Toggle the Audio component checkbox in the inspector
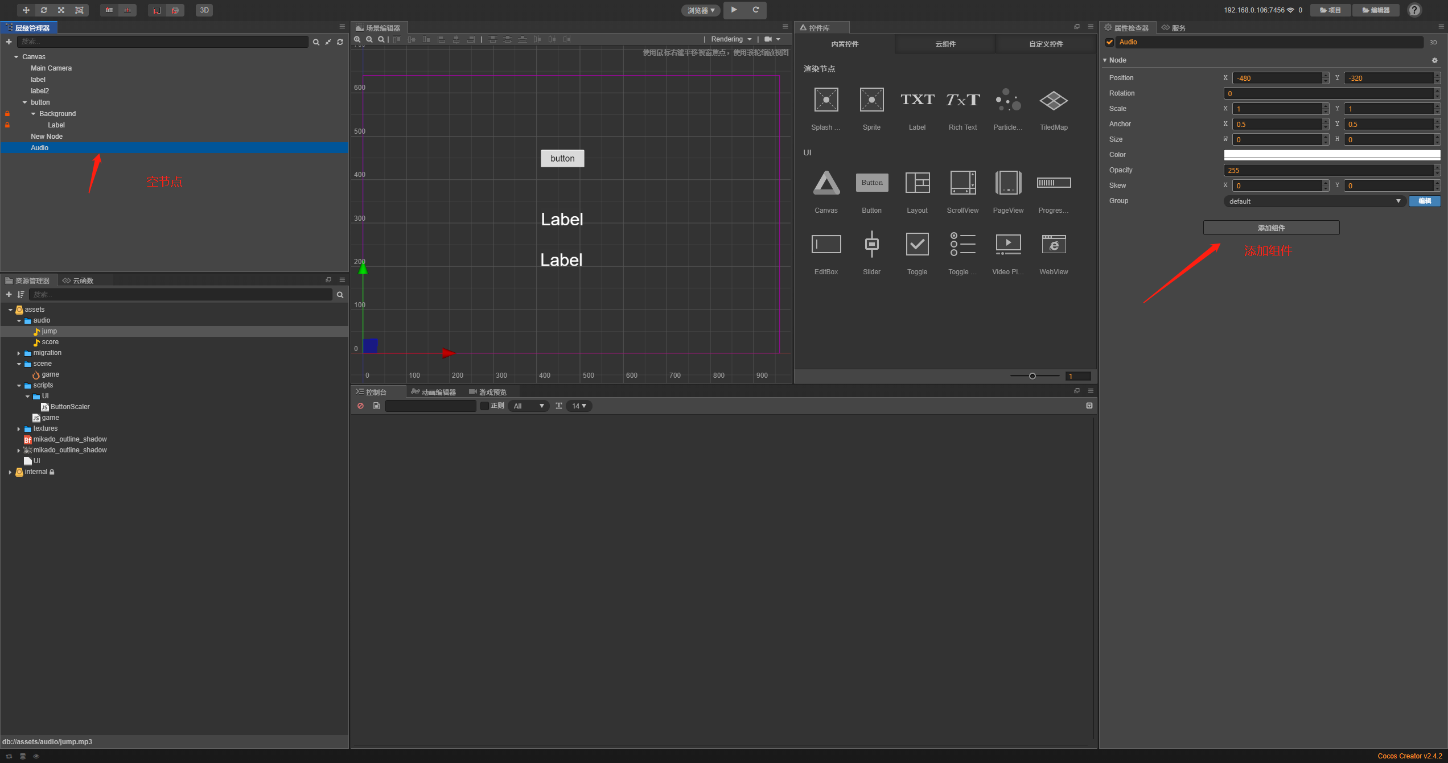Image resolution: width=1448 pixels, height=763 pixels. [x=1109, y=42]
